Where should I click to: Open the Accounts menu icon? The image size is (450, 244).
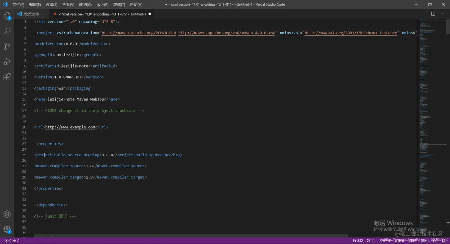click(x=7, y=214)
